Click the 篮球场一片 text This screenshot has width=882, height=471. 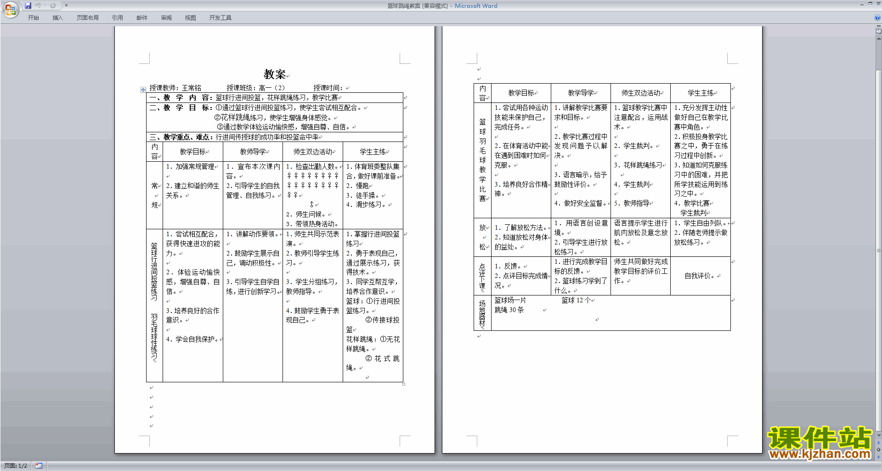(x=510, y=300)
